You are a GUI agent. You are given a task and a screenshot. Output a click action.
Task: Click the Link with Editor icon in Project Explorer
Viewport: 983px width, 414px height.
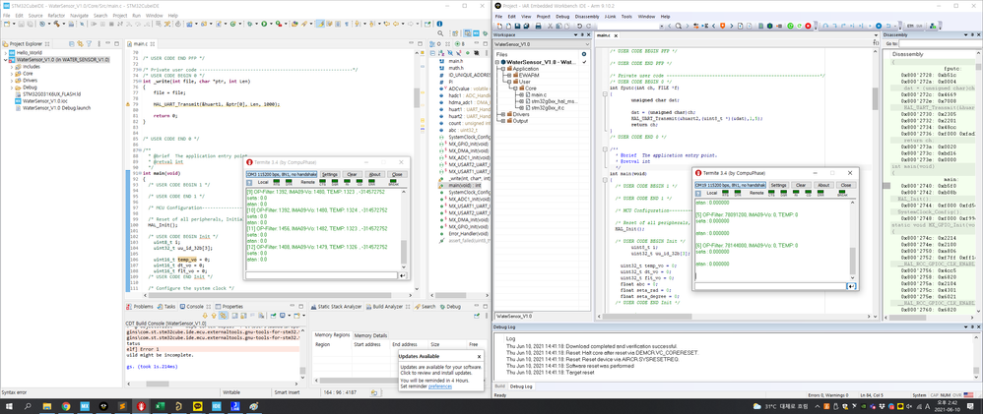tap(80, 44)
